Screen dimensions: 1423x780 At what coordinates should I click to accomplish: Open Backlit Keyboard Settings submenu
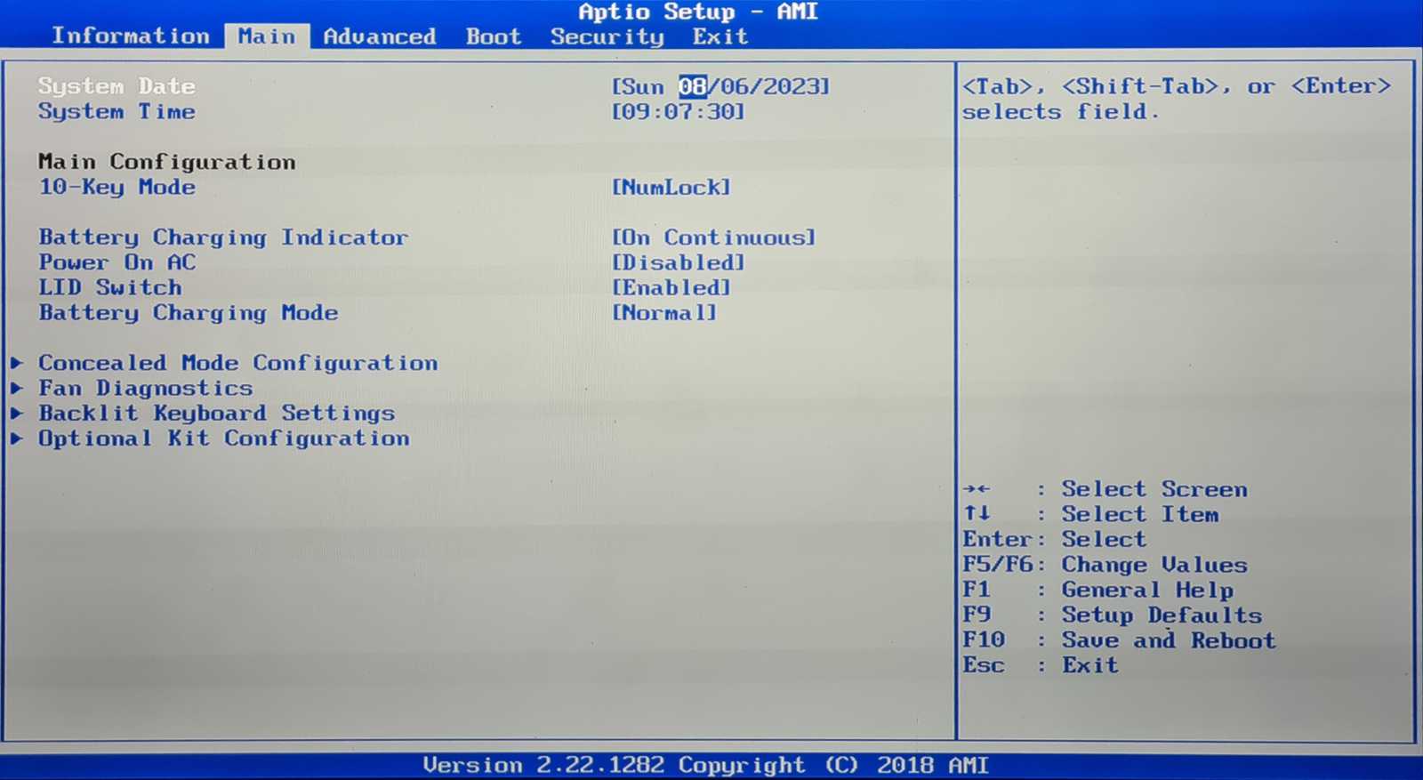217,414
